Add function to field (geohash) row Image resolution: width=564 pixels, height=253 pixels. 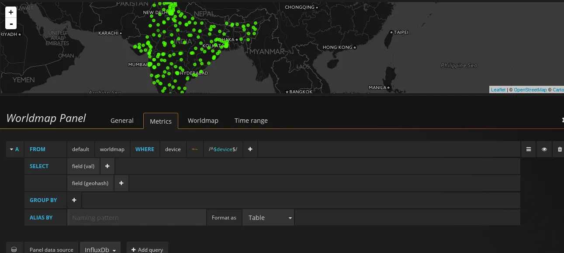(x=121, y=183)
